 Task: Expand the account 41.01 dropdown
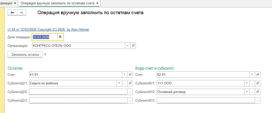point(124,74)
